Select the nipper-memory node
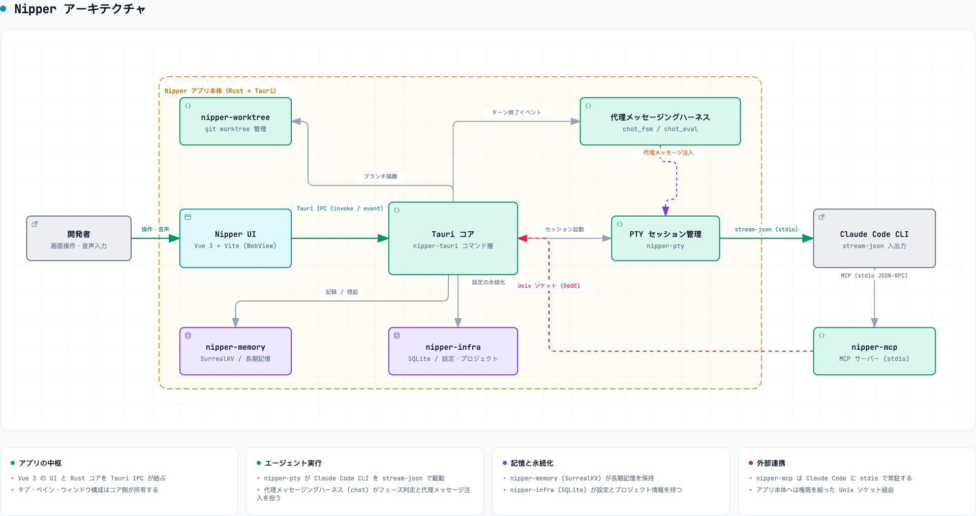The width and height of the screenshot is (976, 516). tap(235, 351)
